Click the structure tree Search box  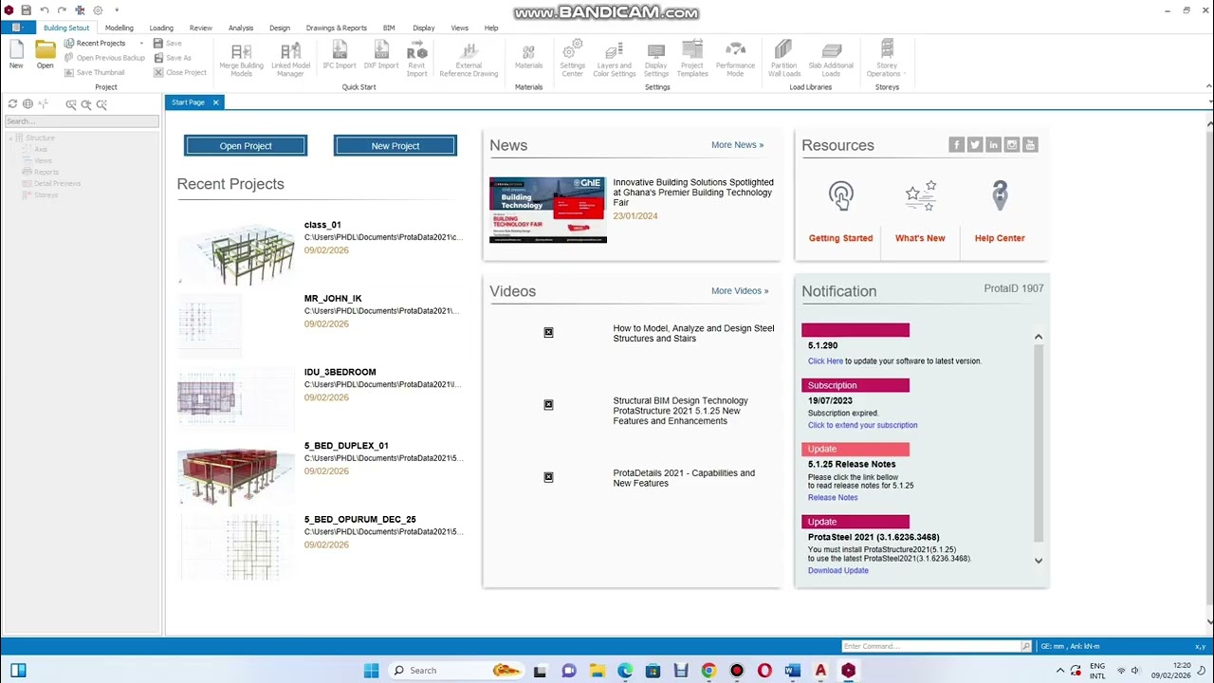click(83, 121)
